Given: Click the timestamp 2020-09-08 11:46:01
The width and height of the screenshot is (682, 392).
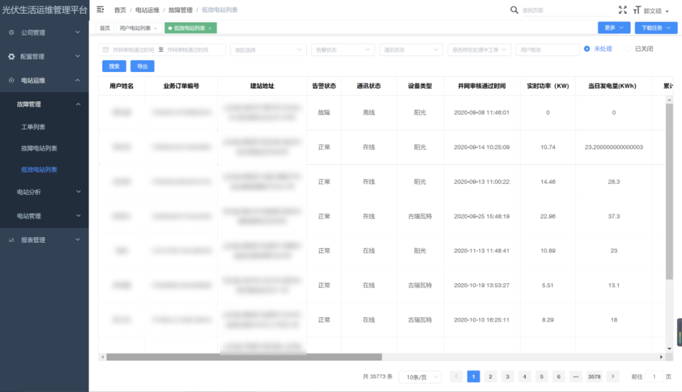Looking at the screenshot, I should click(x=481, y=113).
